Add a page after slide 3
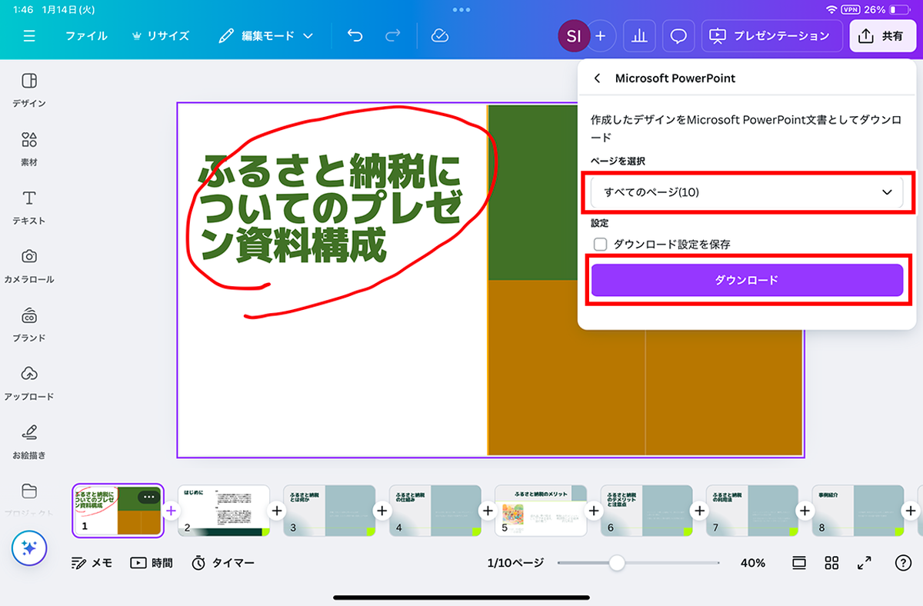This screenshot has width=923, height=606. [x=382, y=510]
